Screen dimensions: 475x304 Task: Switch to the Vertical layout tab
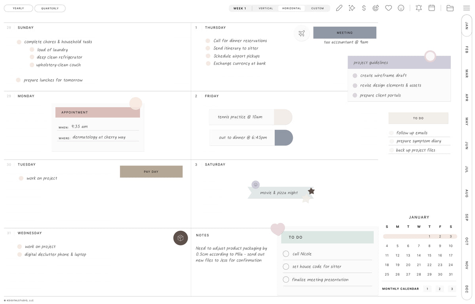pos(266,8)
